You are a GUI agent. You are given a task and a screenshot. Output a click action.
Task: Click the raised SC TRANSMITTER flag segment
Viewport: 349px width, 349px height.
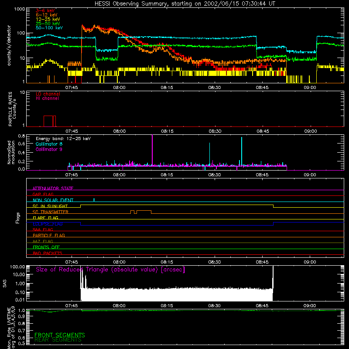coord(144,212)
